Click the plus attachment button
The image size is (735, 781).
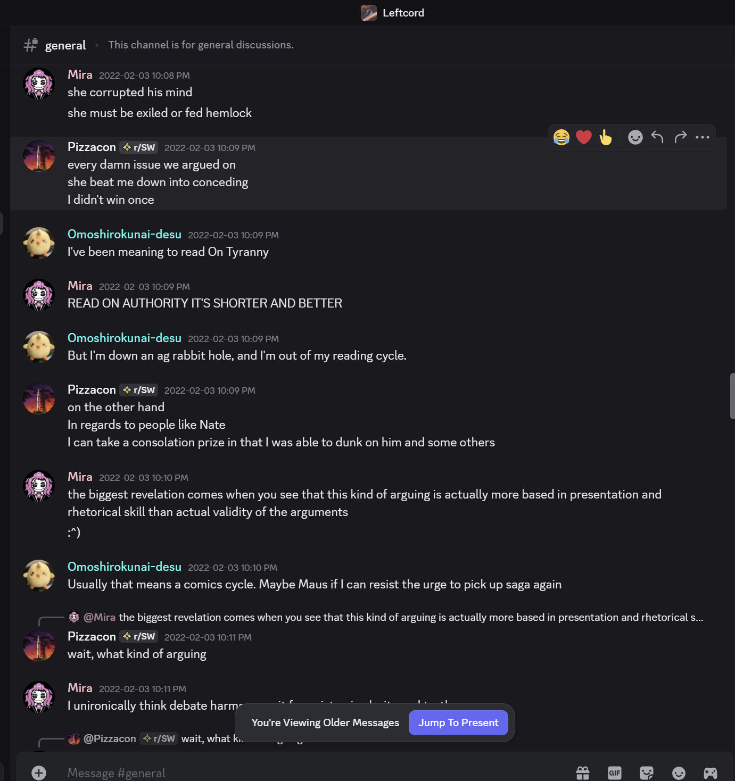click(39, 772)
